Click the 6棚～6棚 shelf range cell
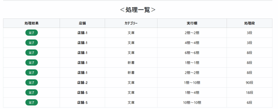This screenshot has height=109, width=278. [x=192, y=53]
